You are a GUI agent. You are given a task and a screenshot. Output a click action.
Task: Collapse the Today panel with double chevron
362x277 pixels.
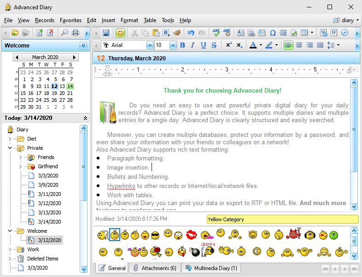click(x=85, y=118)
